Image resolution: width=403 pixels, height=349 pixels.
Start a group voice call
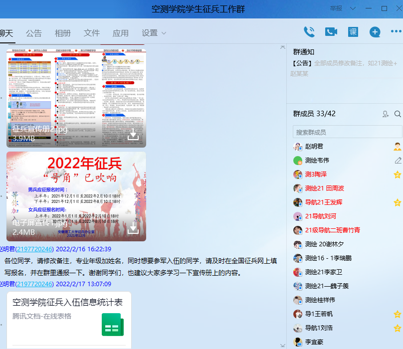click(309, 32)
